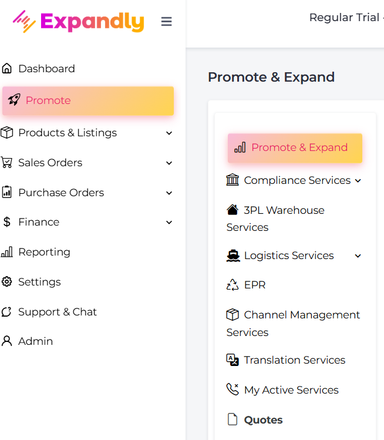Open the Reporting menu item
This screenshot has width=384, height=440.
pyautogui.click(x=44, y=252)
